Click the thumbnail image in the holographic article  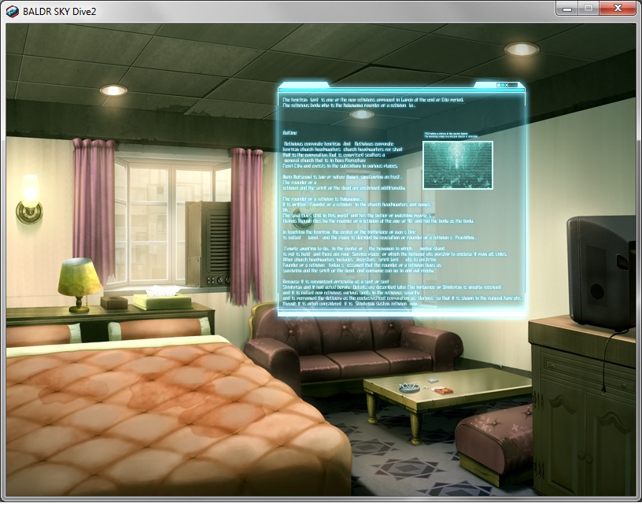458,165
